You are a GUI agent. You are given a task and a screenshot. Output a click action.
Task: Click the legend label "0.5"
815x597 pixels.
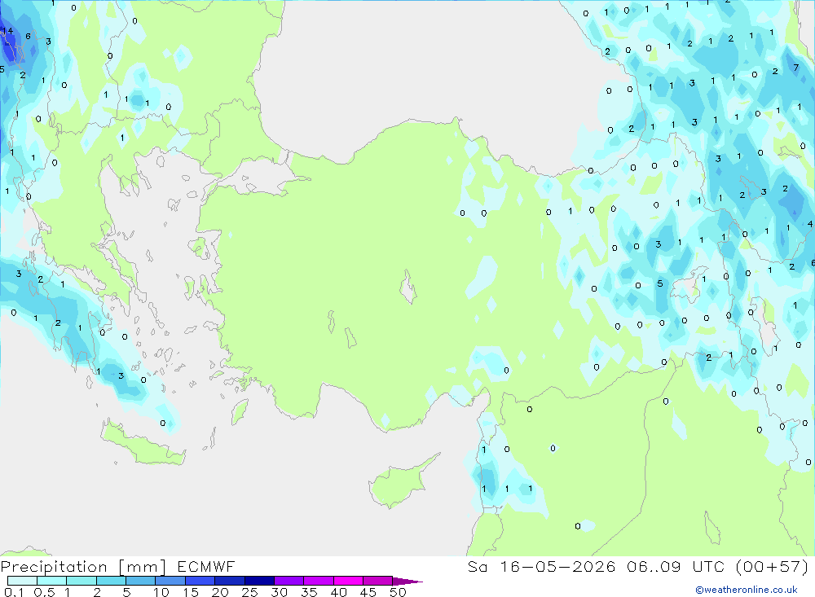coord(44,592)
